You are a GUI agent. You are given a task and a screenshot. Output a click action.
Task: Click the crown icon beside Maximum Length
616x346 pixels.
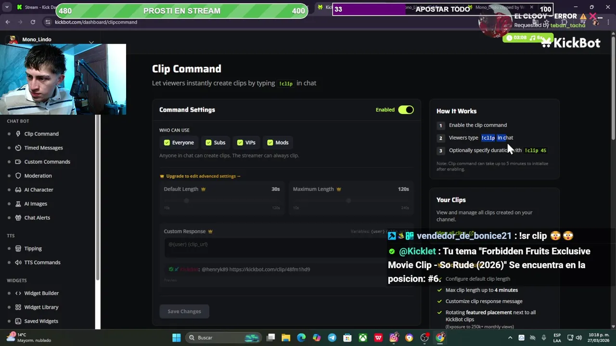[x=339, y=189]
